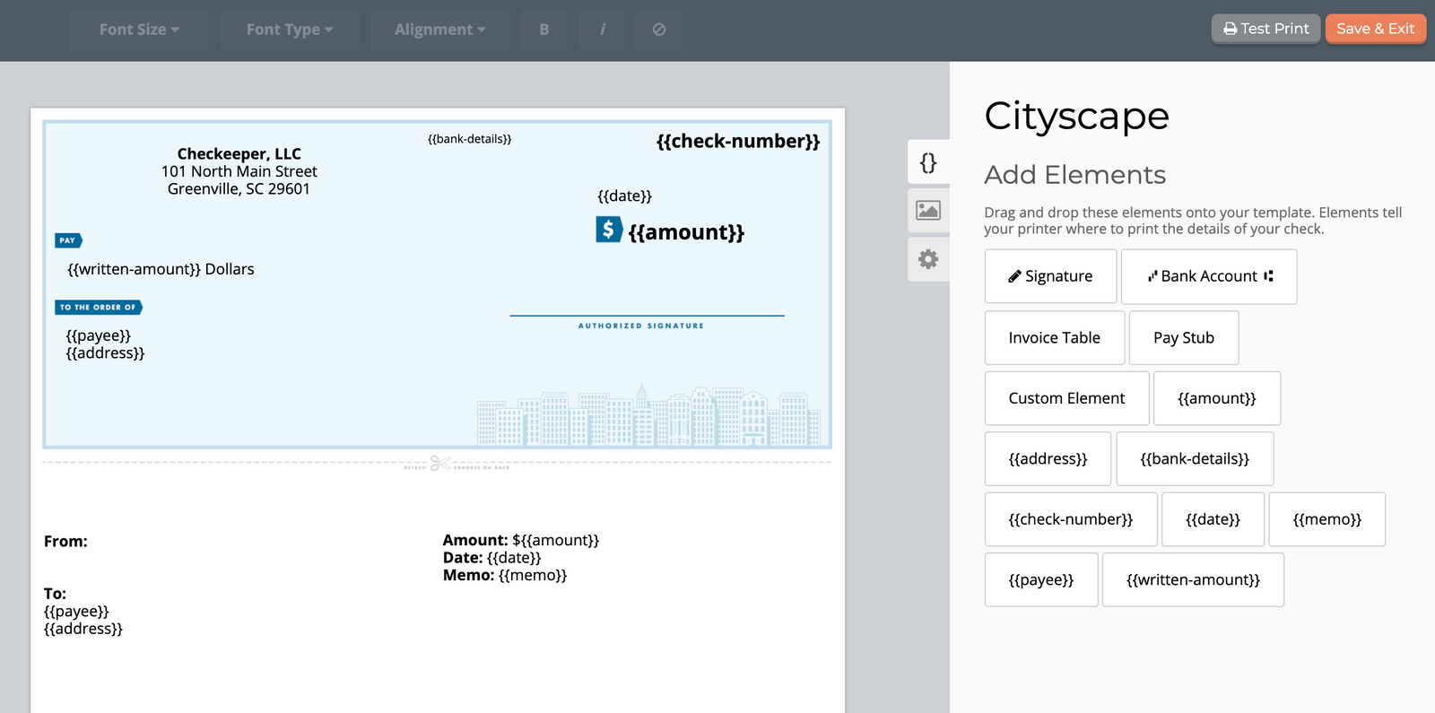Open the settings gear panel
This screenshot has height=713, width=1435.
[928, 259]
